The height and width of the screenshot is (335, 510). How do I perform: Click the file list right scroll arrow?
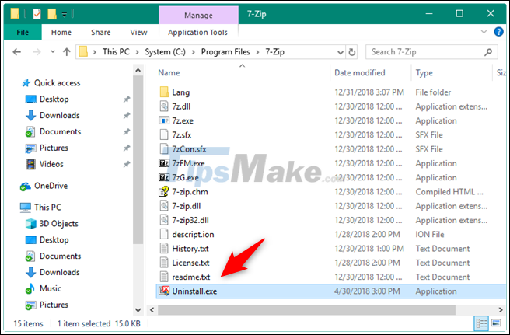coord(500,310)
